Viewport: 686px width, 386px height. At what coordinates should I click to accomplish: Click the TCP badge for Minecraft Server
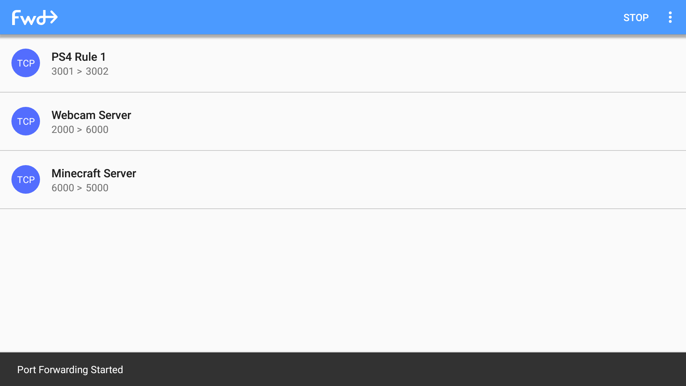point(26,179)
